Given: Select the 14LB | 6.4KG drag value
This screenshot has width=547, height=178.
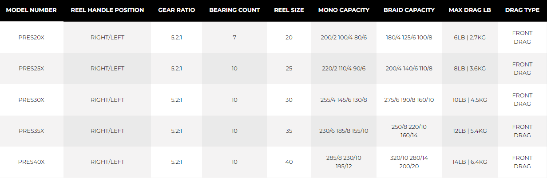Looking at the screenshot, I should coord(470,162).
